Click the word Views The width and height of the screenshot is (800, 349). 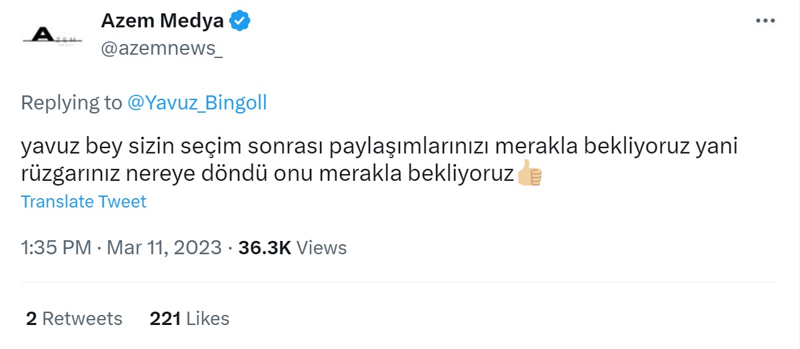pos(321,248)
